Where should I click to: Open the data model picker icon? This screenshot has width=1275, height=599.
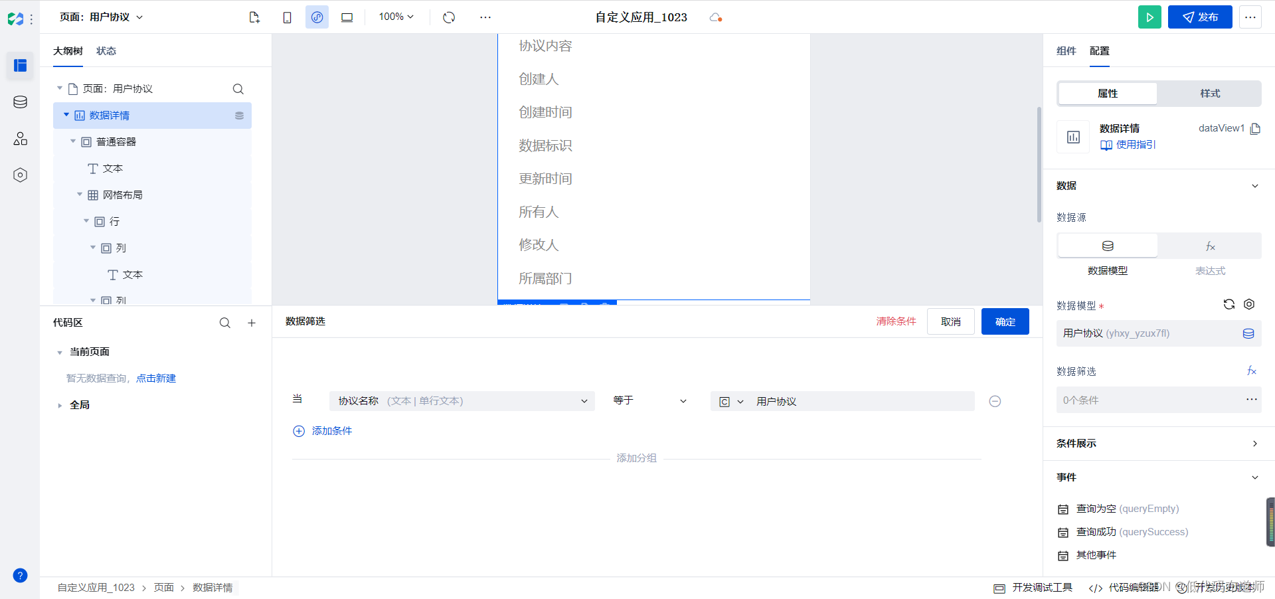pos(1248,333)
